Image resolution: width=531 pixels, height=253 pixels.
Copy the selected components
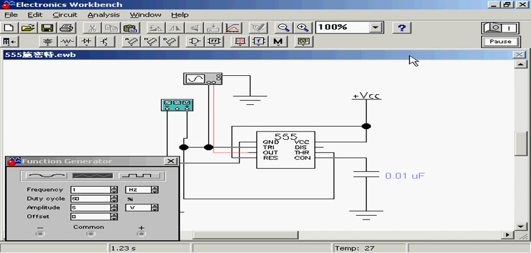[110, 28]
